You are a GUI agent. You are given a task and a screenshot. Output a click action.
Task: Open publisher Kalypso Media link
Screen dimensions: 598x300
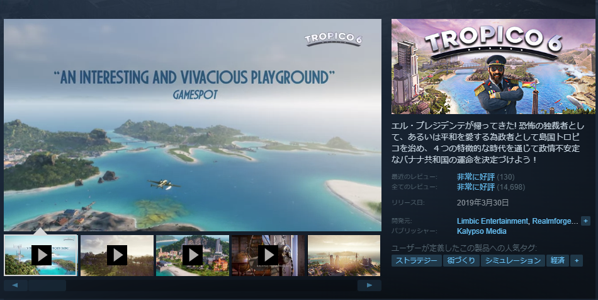pos(482,231)
